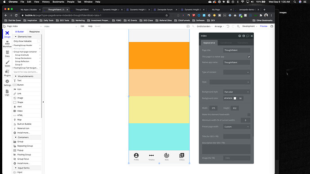Open the Grid & borders dropdown
This screenshot has width=310, height=174.
click(204, 26)
